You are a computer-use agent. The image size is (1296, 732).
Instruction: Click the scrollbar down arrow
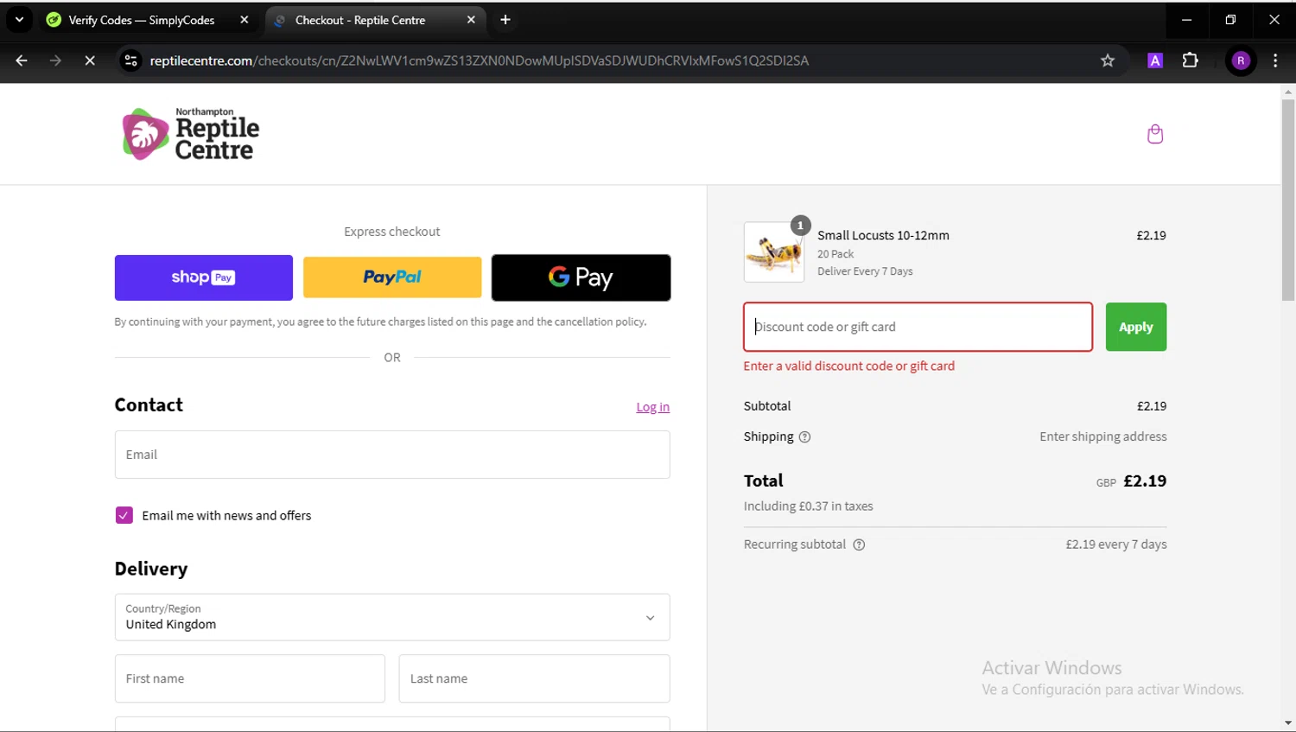1288,723
